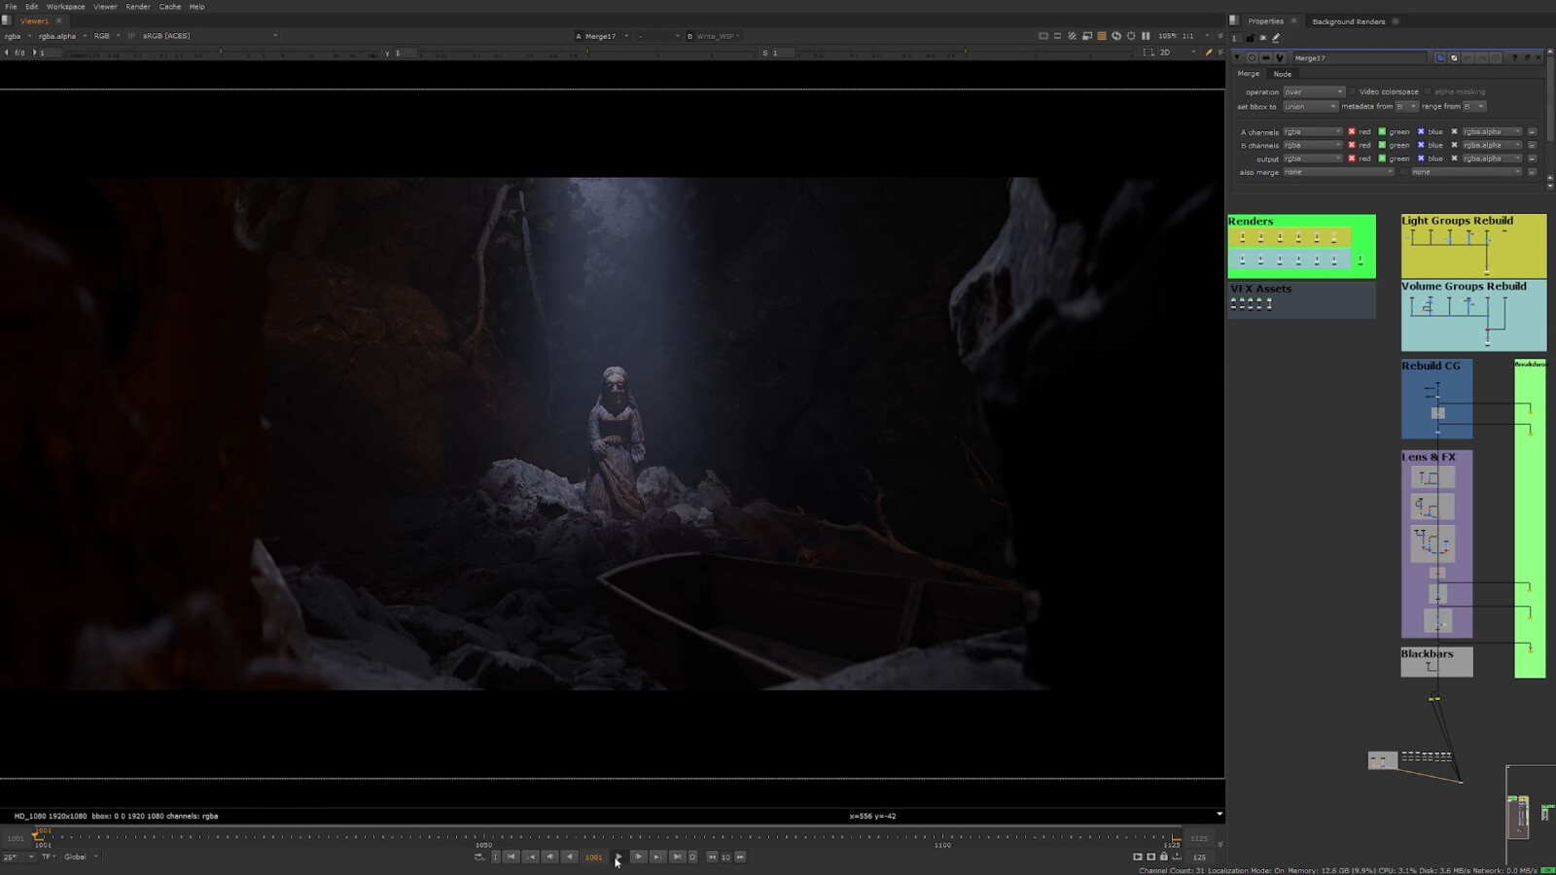Float the Merge17 properties panel icon
This screenshot has width=1556, height=875.
coord(1527,58)
